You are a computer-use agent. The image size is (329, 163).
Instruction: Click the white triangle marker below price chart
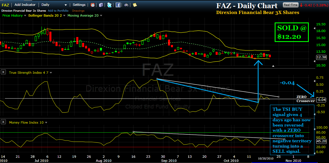(273, 66)
